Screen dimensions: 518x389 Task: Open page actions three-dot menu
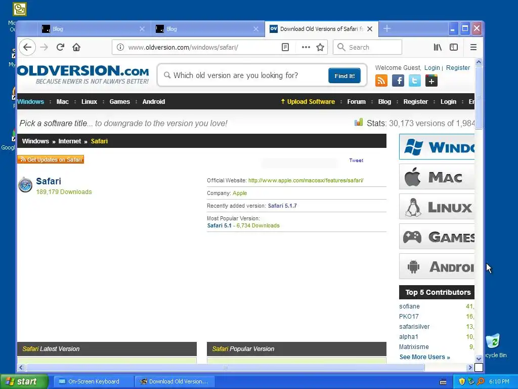click(x=306, y=47)
